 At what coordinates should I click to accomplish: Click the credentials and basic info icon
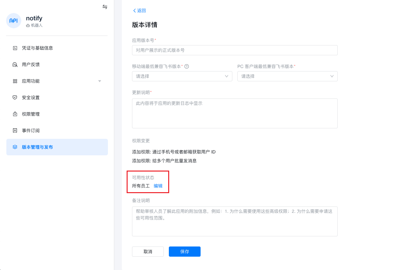pos(15,48)
